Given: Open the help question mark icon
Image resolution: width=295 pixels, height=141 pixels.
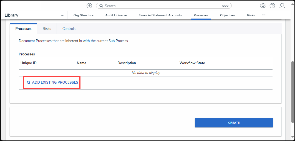Looking at the screenshot, I should click(x=272, y=6).
